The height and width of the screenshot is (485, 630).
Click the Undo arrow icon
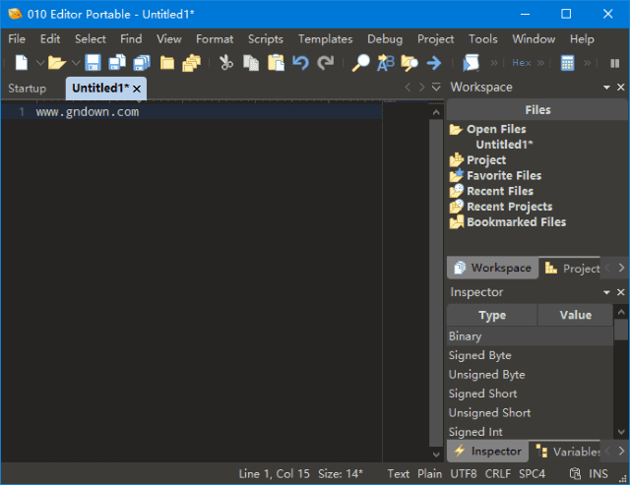(x=301, y=63)
